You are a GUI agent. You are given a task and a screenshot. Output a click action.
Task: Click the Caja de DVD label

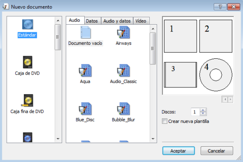pos(27,73)
